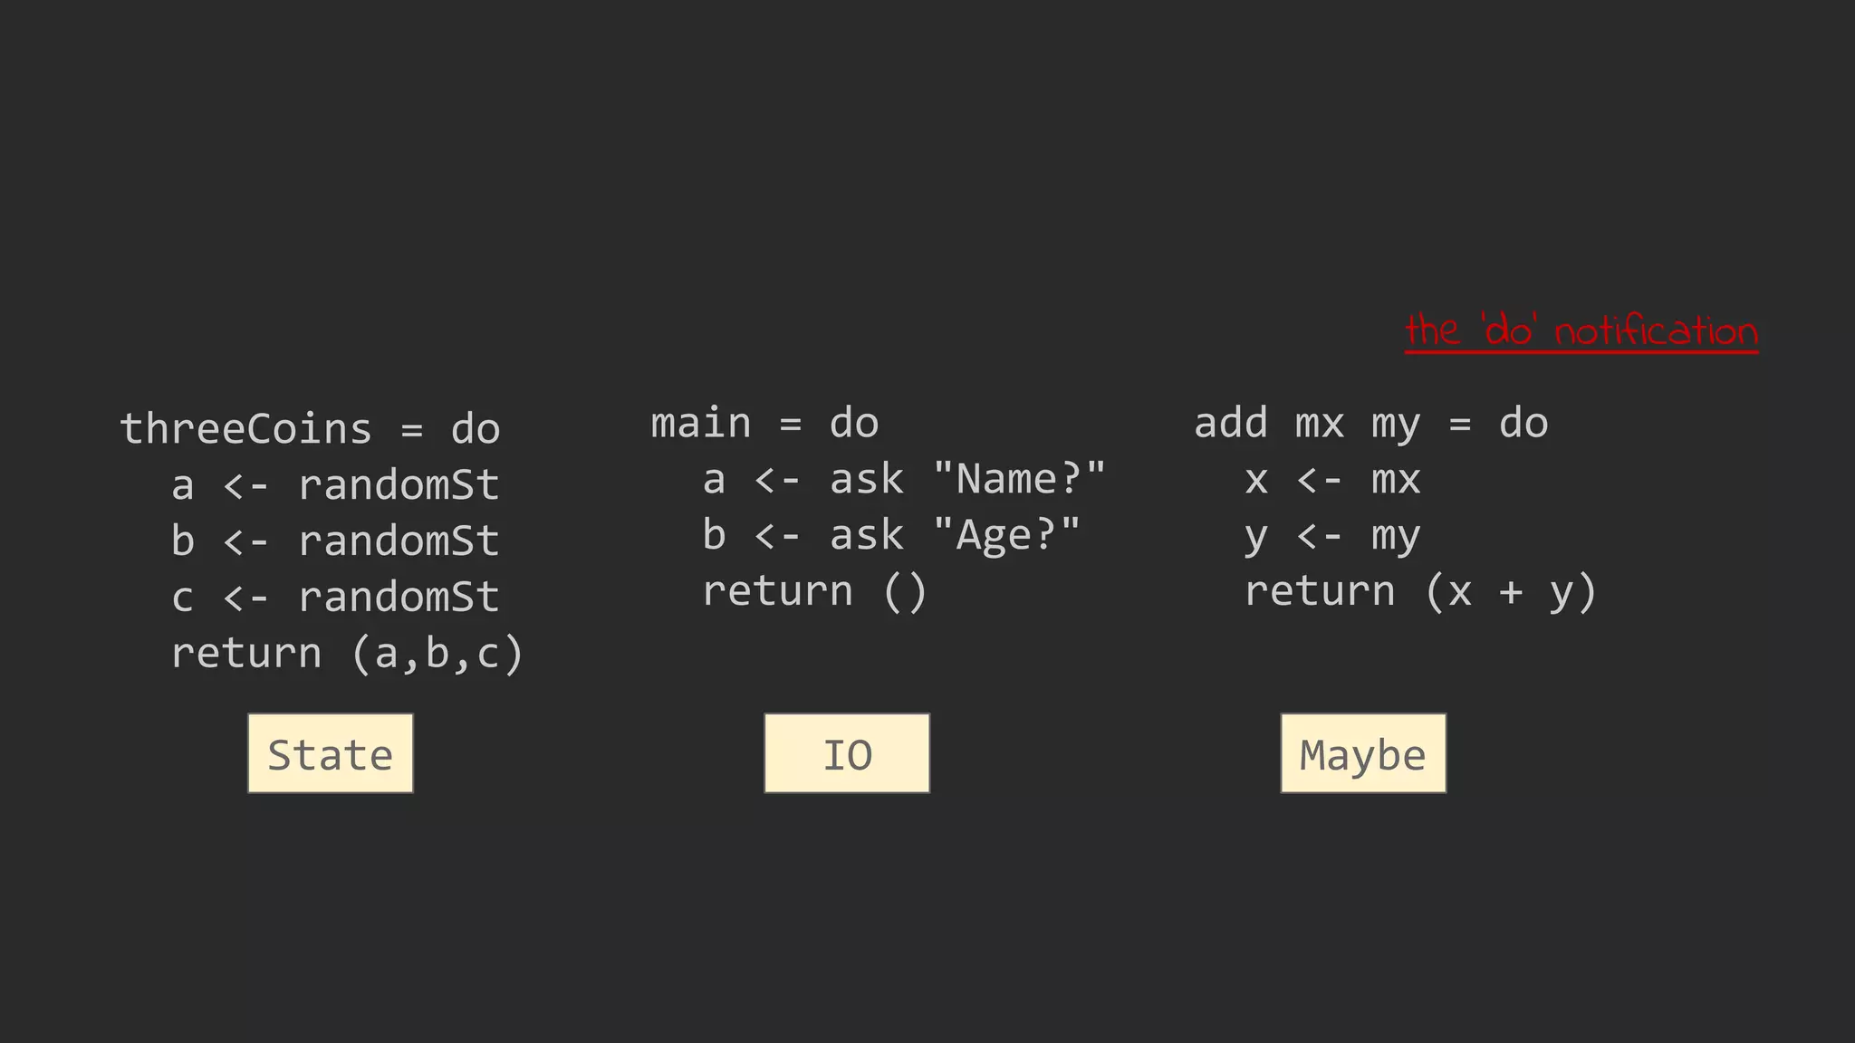Click the return (x + y) line

[x=1420, y=592]
